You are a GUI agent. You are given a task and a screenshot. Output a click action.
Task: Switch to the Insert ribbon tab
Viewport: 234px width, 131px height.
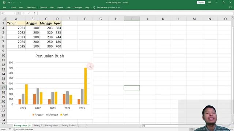click(21, 7)
